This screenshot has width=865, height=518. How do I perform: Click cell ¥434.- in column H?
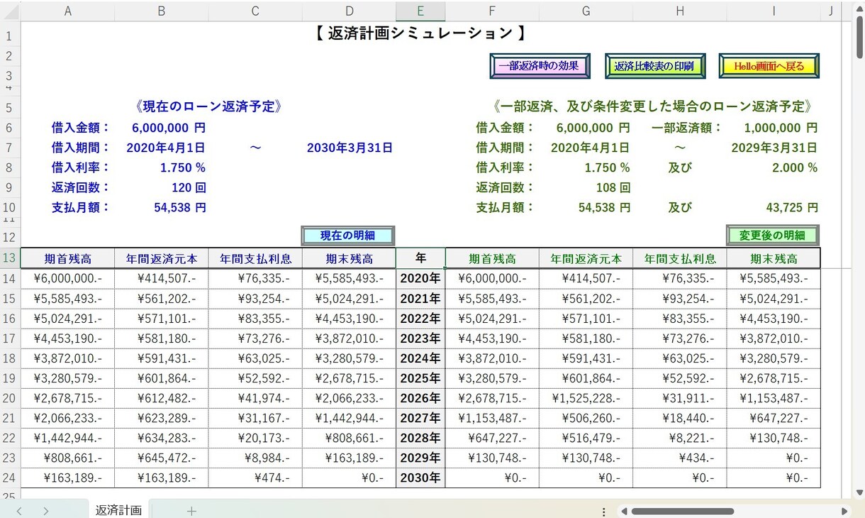click(680, 458)
